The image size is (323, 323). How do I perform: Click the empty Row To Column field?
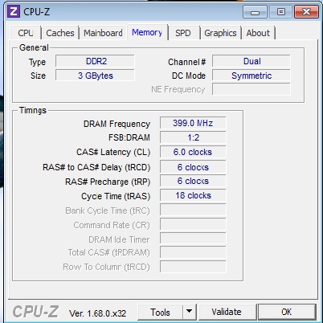tap(193, 267)
